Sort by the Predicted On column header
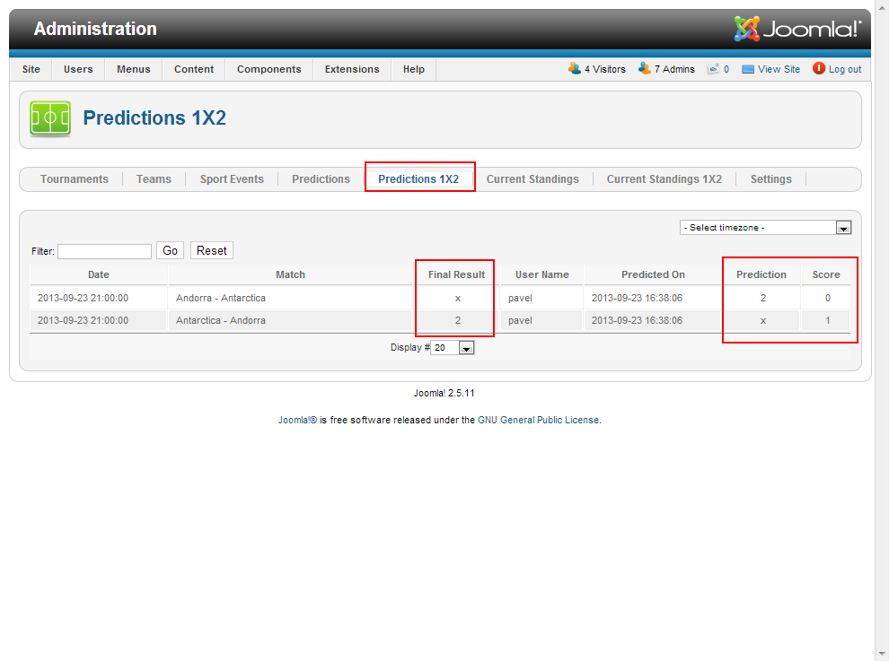The image size is (889, 661). pyautogui.click(x=653, y=274)
